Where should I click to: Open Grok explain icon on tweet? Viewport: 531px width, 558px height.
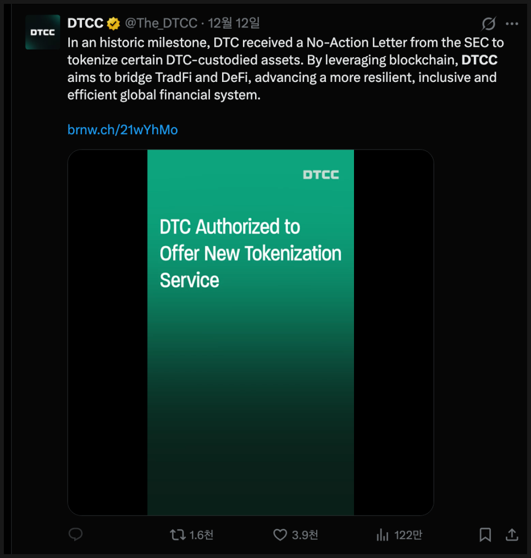[488, 24]
